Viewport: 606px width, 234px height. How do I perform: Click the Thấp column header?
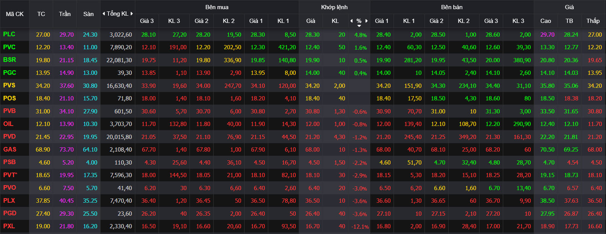point(593,21)
